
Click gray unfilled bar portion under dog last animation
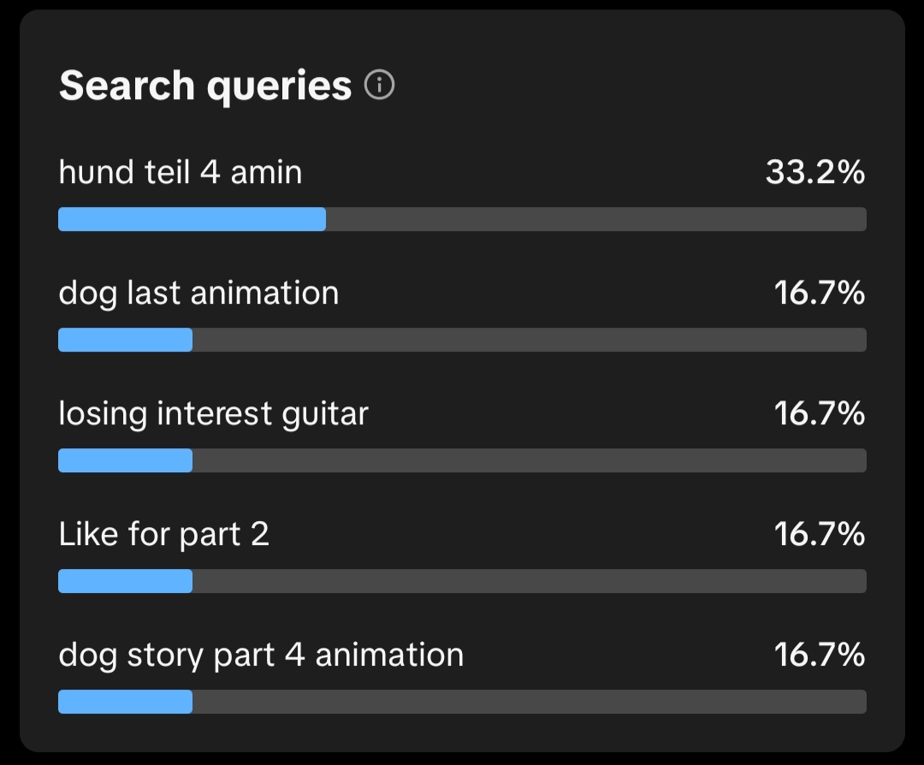coord(529,340)
